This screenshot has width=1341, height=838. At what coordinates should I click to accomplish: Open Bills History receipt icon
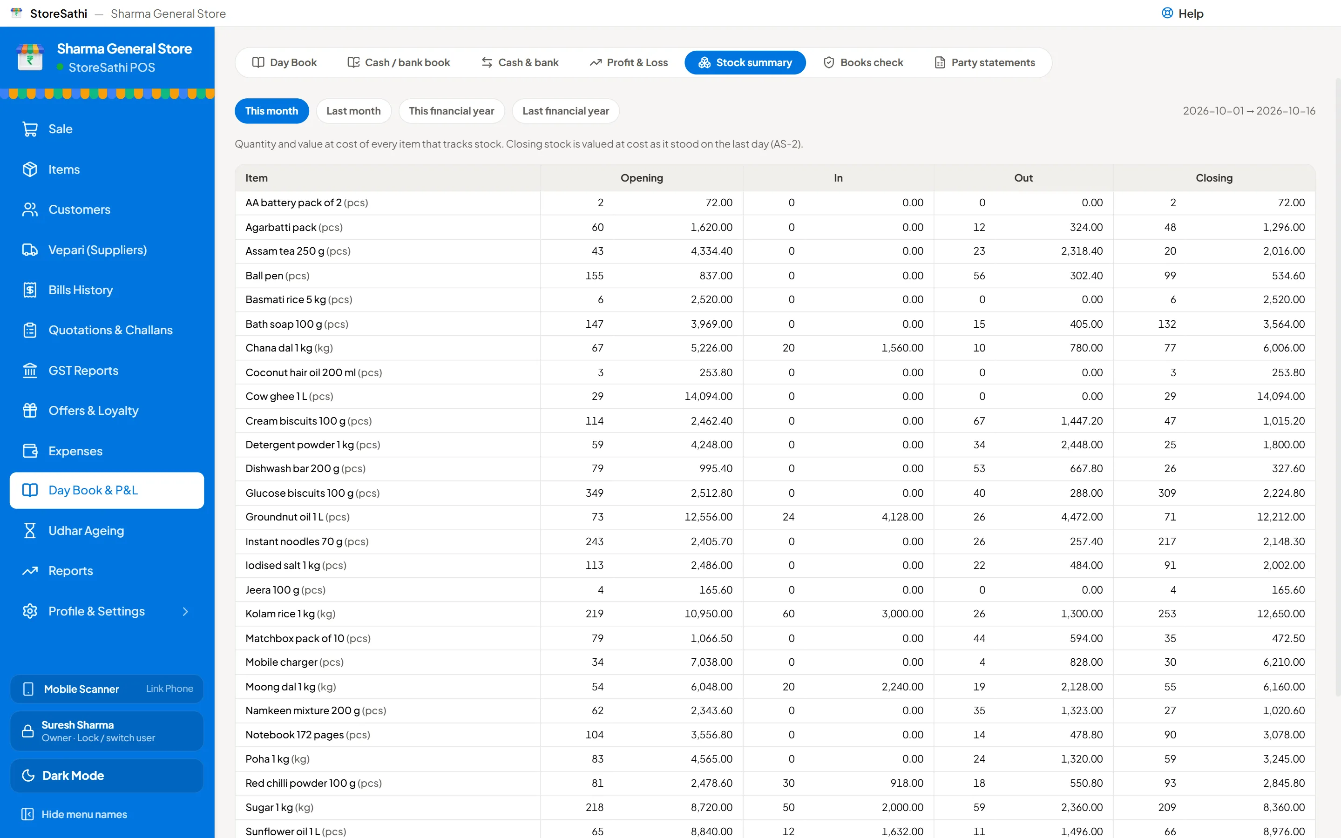[x=30, y=290]
